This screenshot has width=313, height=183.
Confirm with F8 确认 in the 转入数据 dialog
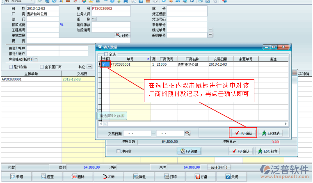(243, 133)
